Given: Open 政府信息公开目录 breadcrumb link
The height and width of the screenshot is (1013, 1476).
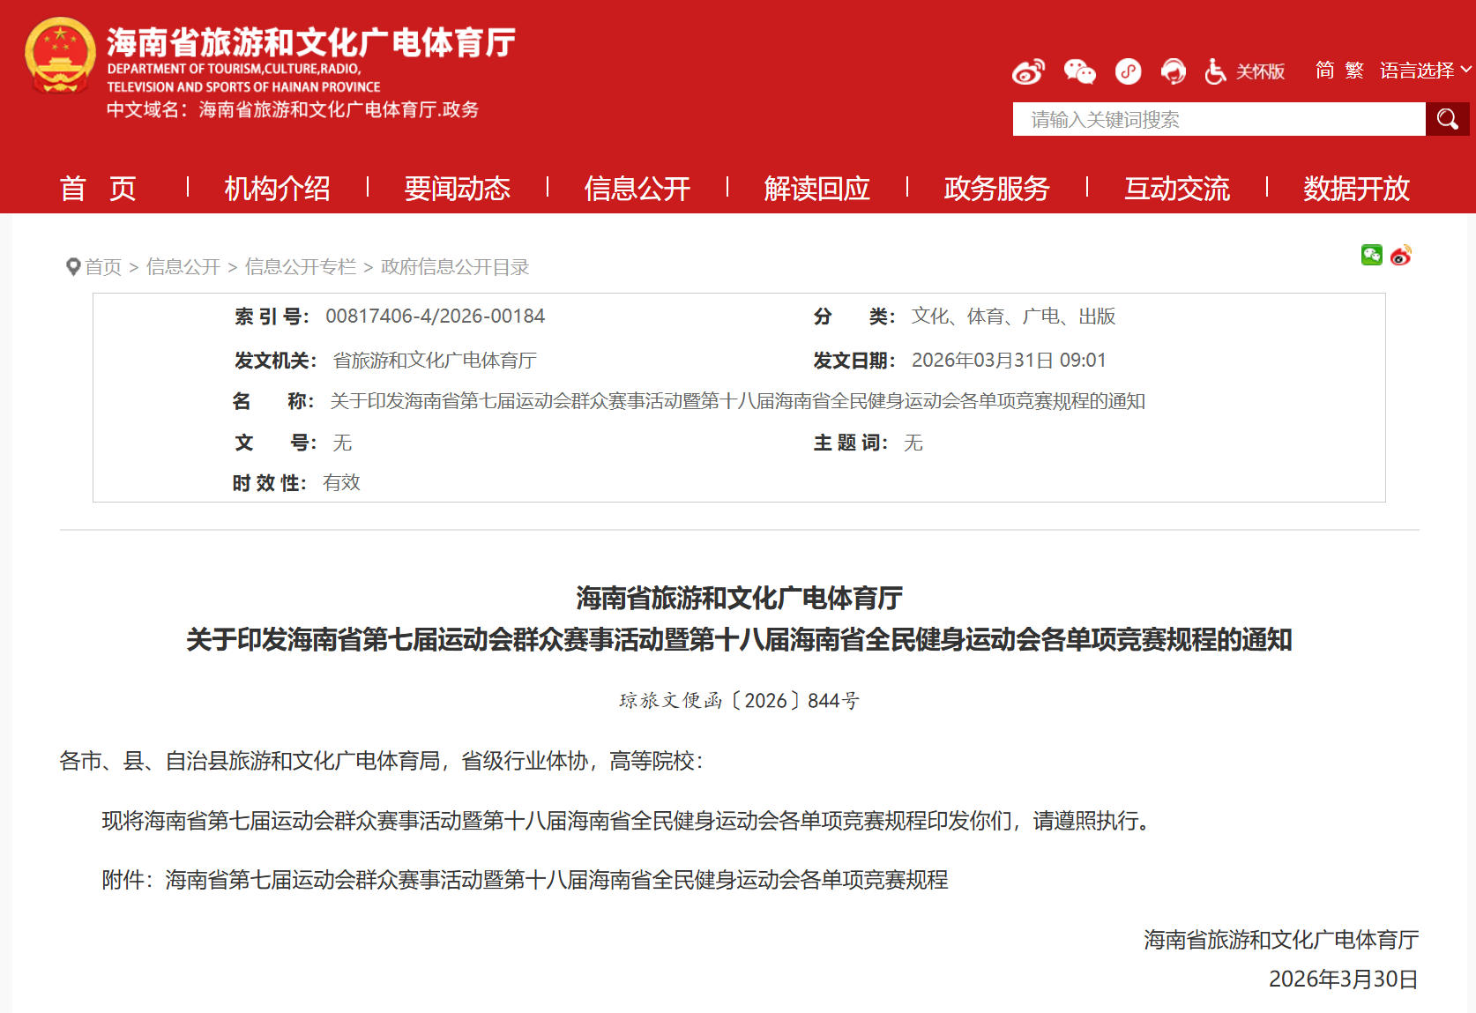Looking at the screenshot, I should coord(454,267).
